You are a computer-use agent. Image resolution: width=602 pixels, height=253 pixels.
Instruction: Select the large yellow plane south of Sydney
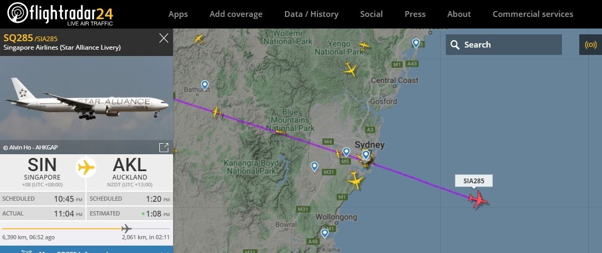click(x=356, y=180)
